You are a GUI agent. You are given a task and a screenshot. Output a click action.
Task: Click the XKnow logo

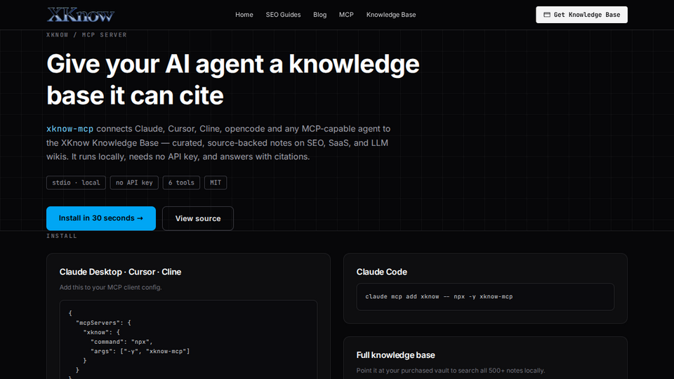click(80, 15)
